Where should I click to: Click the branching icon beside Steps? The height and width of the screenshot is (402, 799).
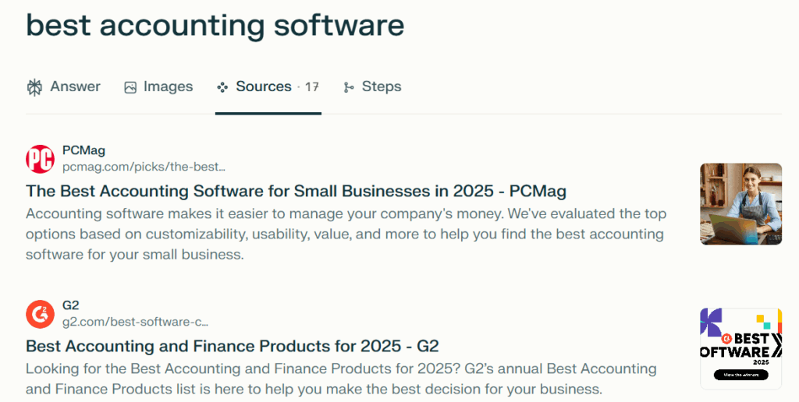(x=349, y=87)
